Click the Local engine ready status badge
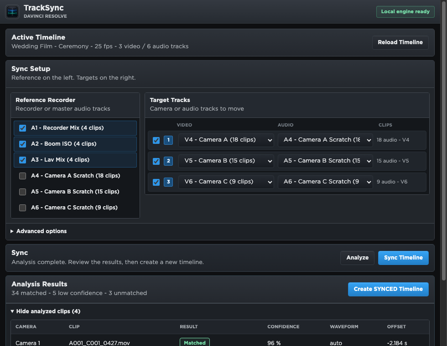 [405, 12]
